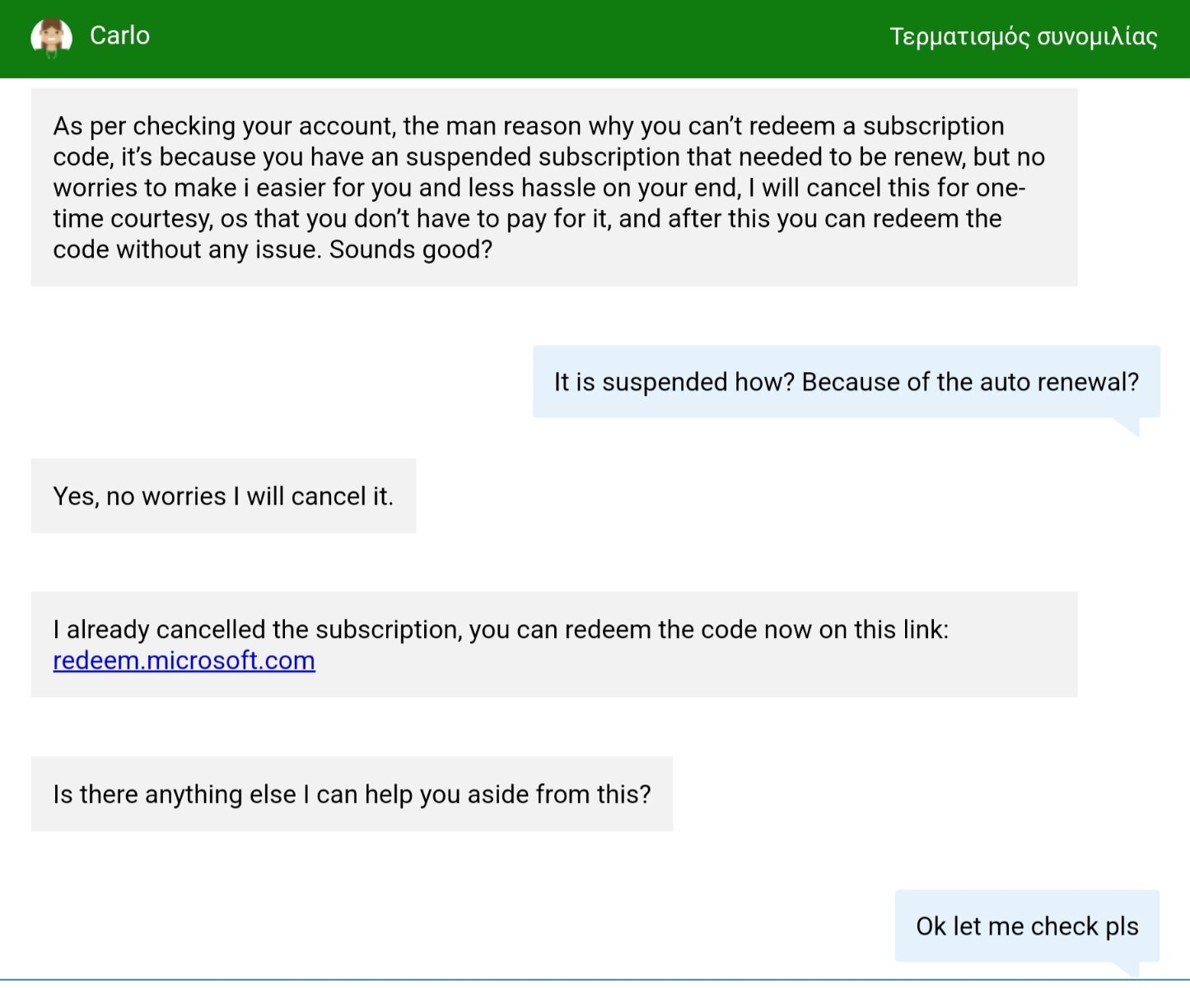Click Carlo's agent avatar icon

tap(51, 38)
